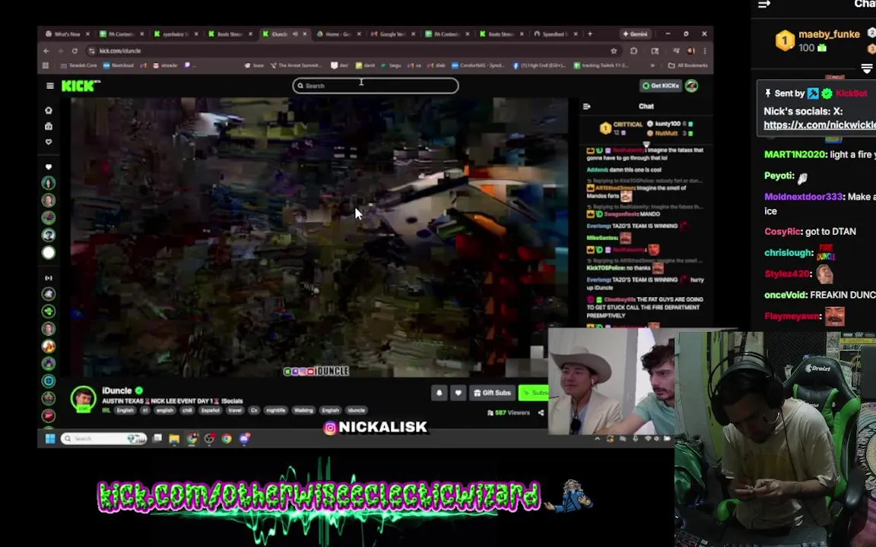Reload the browser page
The width and height of the screenshot is (876, 547).
tap(75, 51)
